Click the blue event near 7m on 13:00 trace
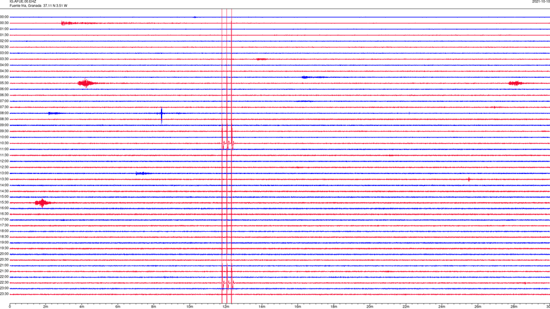This screenshot has width=550, height=309. [143, 173]
